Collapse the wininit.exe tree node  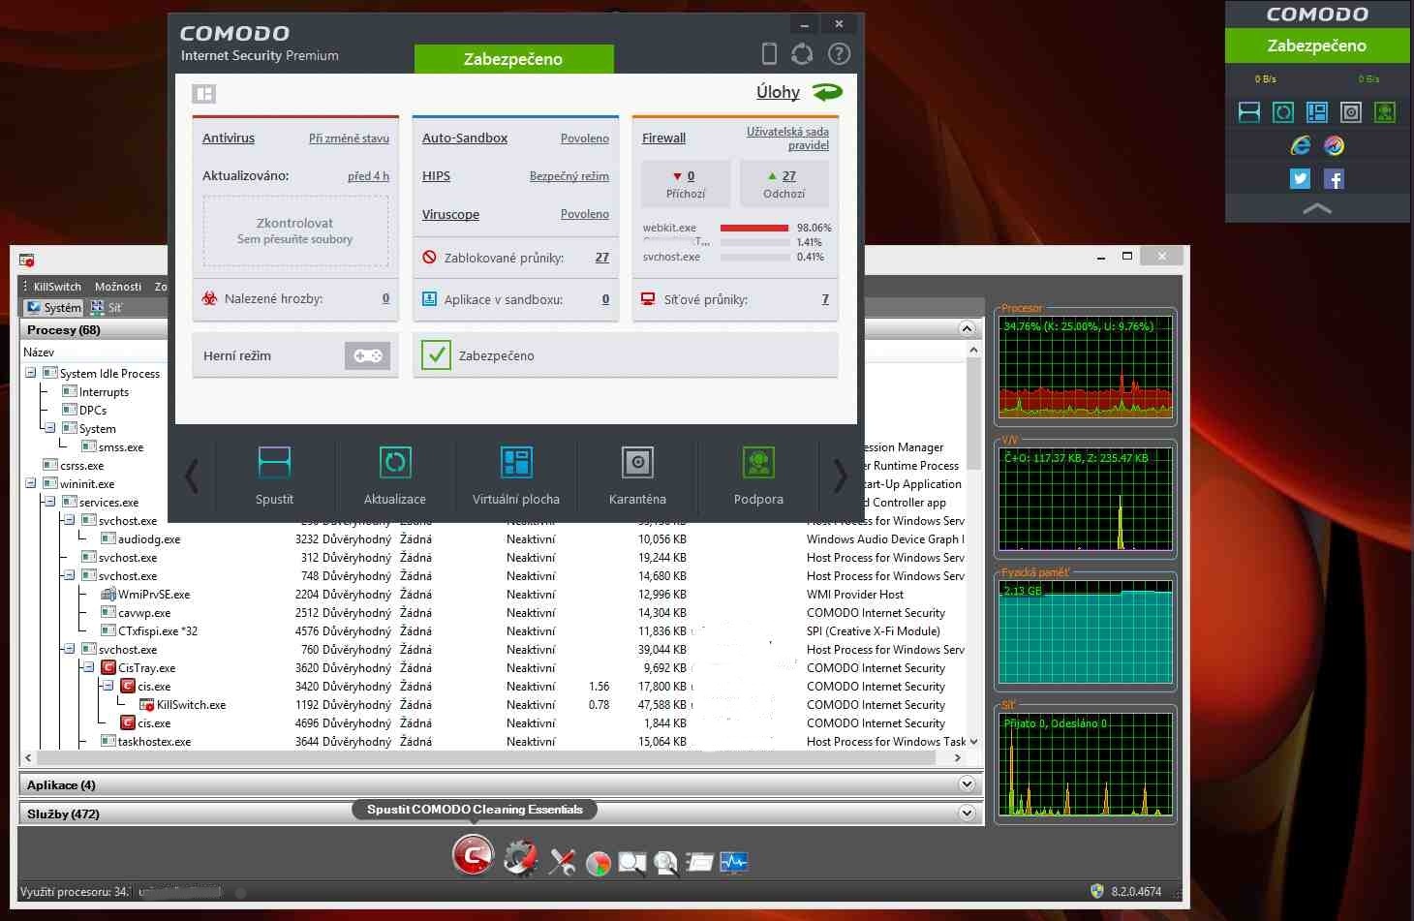[x=30, y=483]
